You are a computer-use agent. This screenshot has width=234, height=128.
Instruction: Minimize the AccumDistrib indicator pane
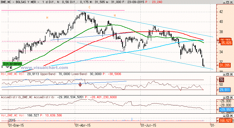pyautogui.click(x=224, y=97)
